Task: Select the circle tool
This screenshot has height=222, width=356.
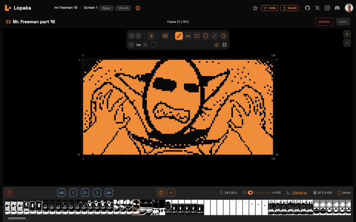Action: coord(206,36)
